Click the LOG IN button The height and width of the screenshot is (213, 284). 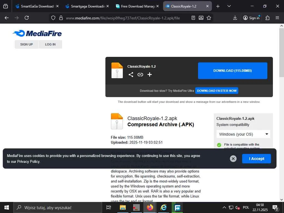(50, 44)
